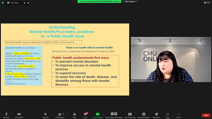Click 'Every 40 seconds' highlighted text
This screenshot has width=212, height=119.
(x=14, y=74)
